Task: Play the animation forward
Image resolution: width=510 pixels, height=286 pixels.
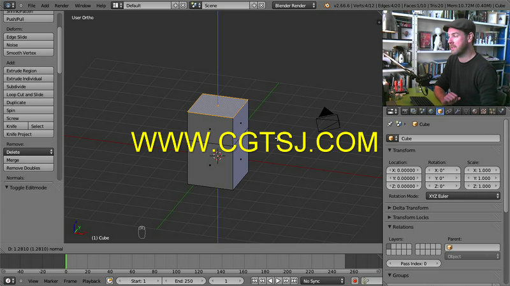Action: (278, 281)
